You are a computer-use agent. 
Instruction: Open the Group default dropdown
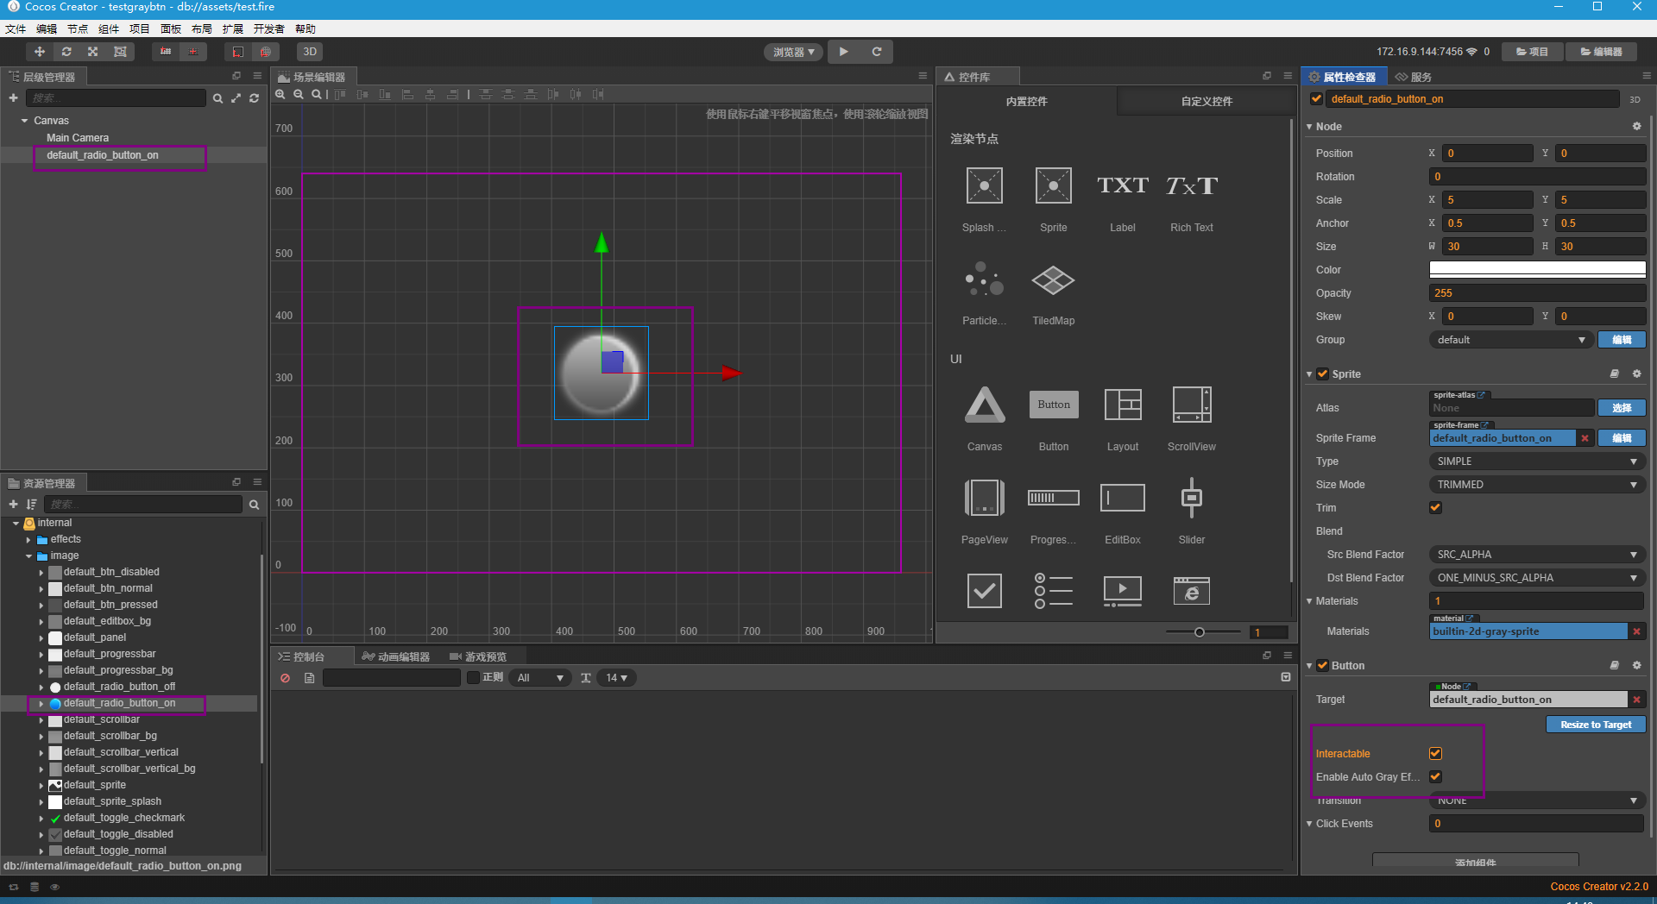(x=1511, y=340)
